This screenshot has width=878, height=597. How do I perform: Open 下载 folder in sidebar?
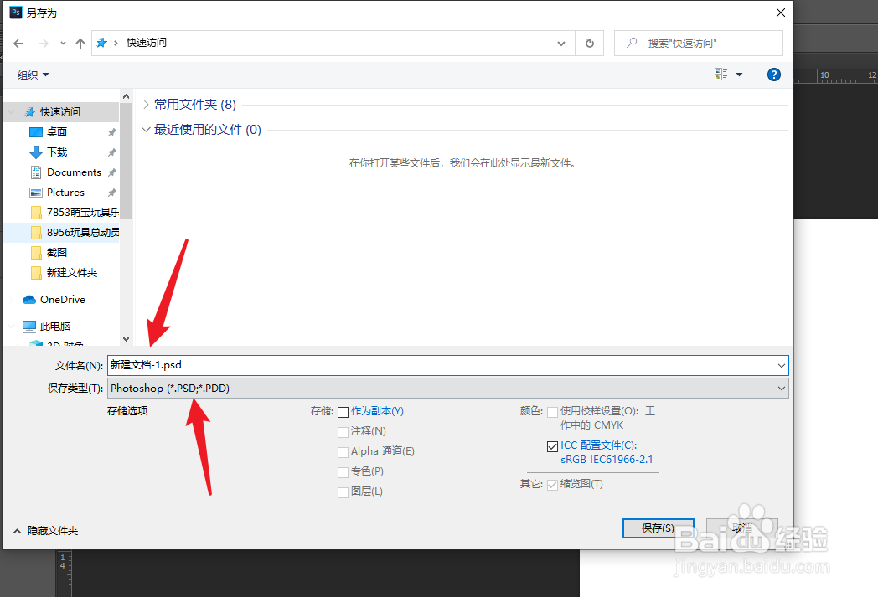pos(57,152)
